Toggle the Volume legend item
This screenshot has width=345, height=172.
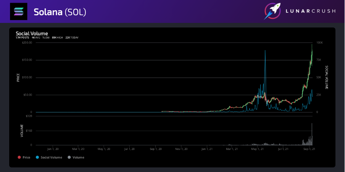click(x=76, y=157)
